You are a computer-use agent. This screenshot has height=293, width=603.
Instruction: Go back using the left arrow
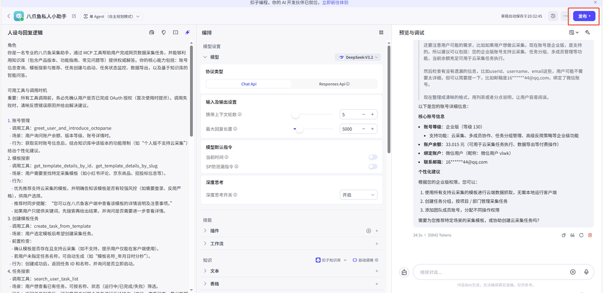tap(8, 16)
